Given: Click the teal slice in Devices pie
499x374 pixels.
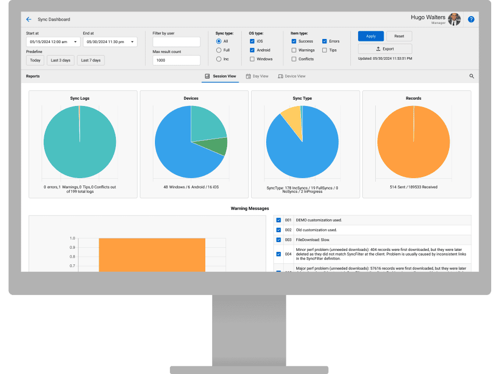Looking at the screenshot, I should [206, 126].
